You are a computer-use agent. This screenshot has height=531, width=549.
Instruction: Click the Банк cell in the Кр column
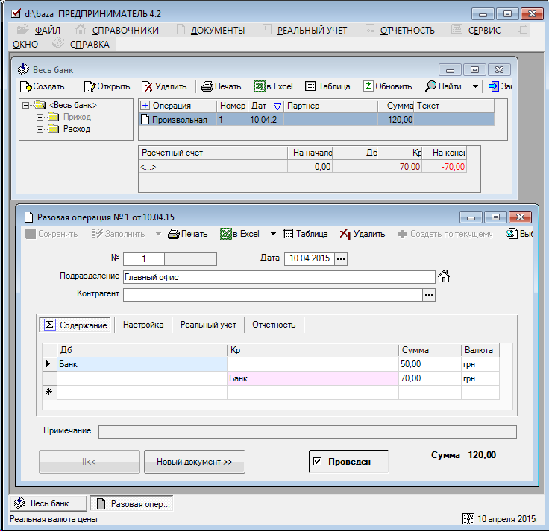[313, 378]
